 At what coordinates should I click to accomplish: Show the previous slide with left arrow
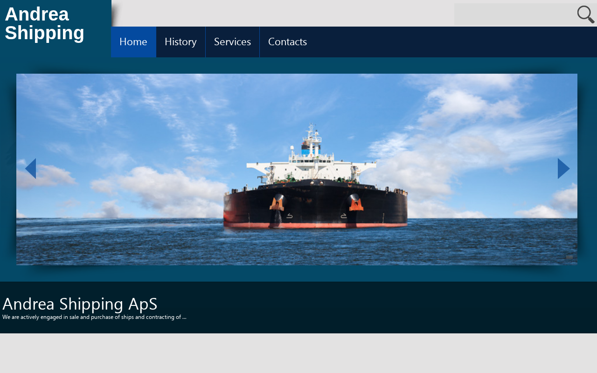point(30,169)
